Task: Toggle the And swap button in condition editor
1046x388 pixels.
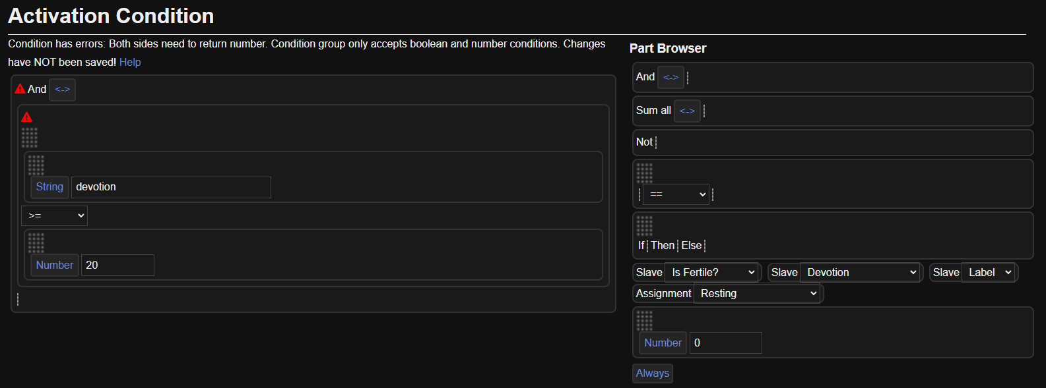Action: tap(63, 90)
